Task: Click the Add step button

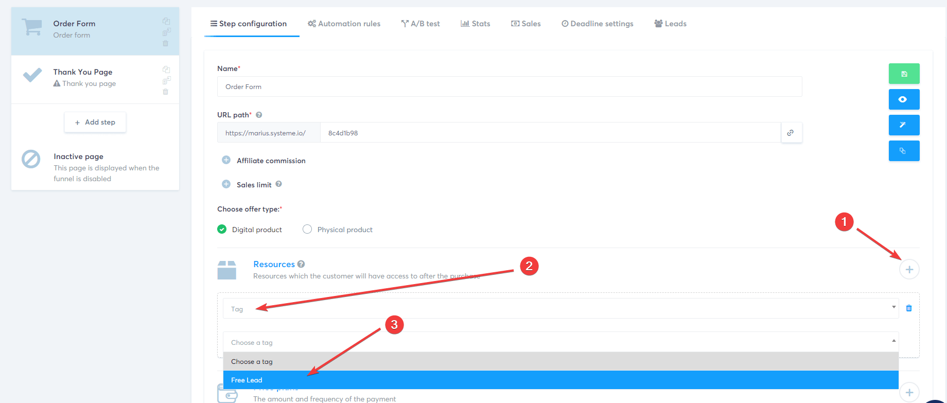Action: click(95, 122)
